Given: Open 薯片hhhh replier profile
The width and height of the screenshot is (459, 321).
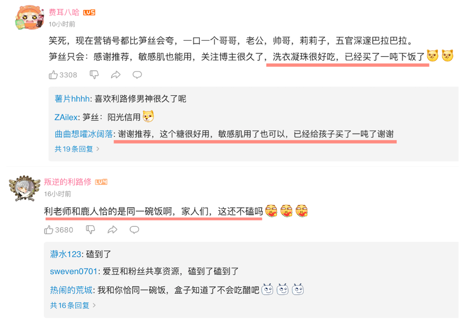Looking at the screenshot, I should (x=72, y=99).
